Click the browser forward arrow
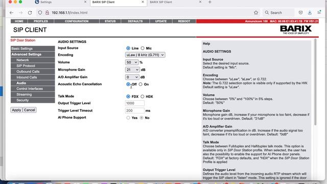This screenshot has height=184, width=327. tap(20, 13)
